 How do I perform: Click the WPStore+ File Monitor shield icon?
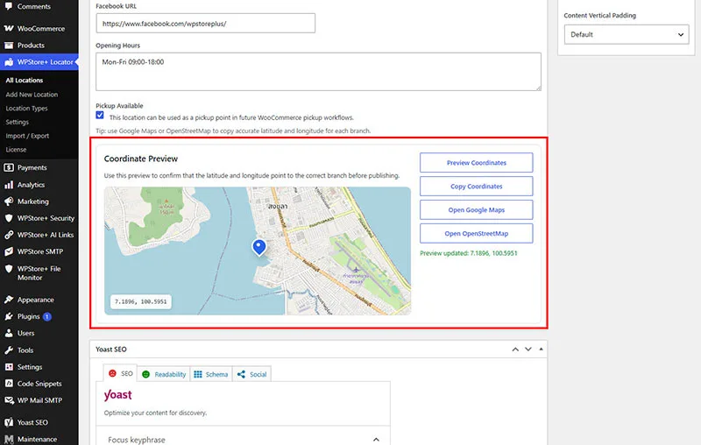tap(9, 269)
